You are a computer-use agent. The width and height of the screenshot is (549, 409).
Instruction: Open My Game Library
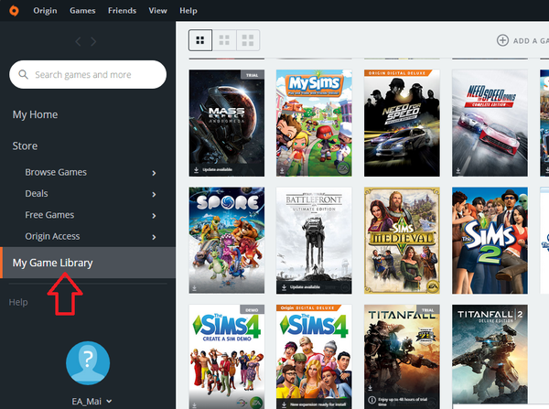pos(53,264)
